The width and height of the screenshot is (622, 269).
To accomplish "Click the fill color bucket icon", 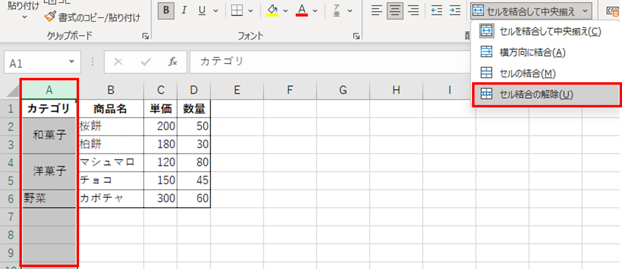I will [x=273, y=11].
